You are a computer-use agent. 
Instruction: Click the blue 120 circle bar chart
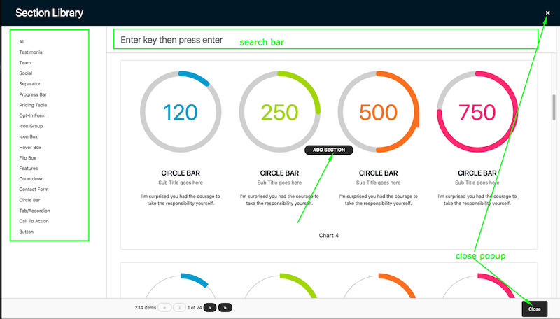(x=181, y=112)
